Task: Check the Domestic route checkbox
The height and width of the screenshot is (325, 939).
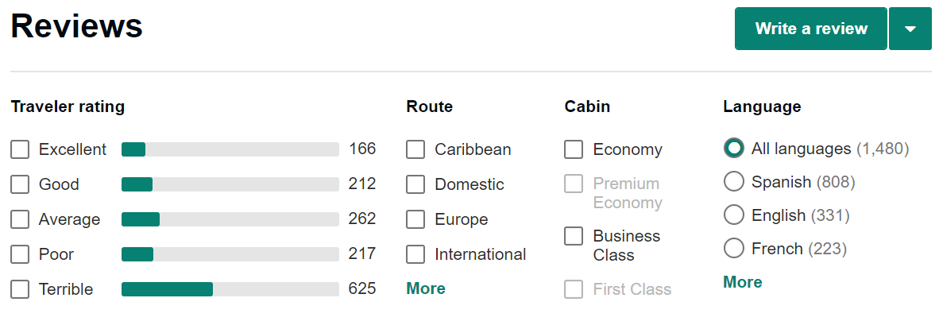Action: point(415,184)
